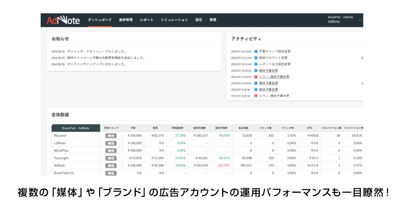Click the コンバージョン数 column header
This screenshot has width=410, height=205.
(x=331, y=128)
